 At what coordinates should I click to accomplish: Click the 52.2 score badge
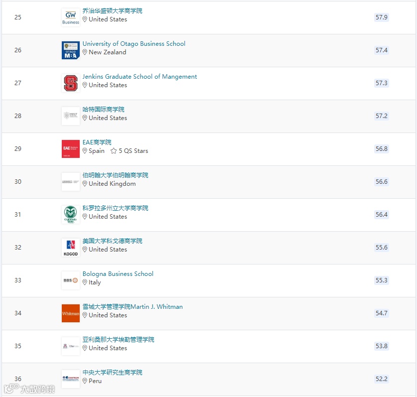(382, 379)
